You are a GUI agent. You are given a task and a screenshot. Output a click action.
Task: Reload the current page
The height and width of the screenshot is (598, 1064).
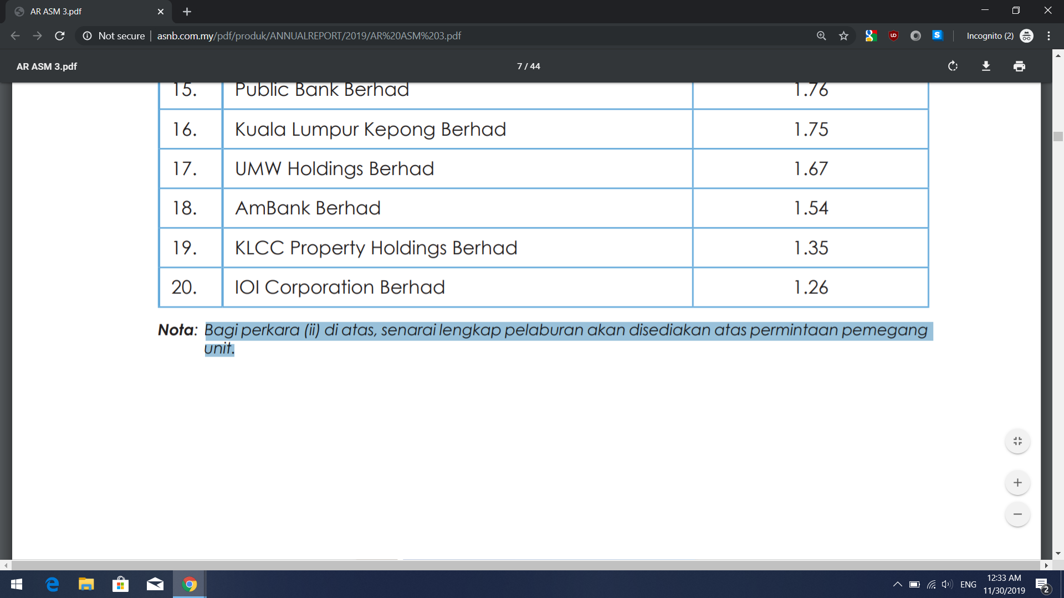tap(60, 35)
